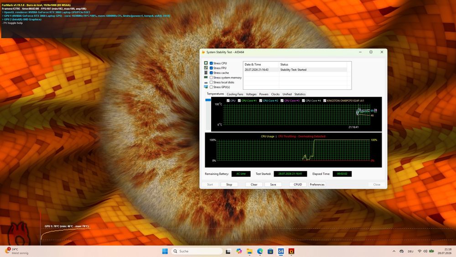Open the Clocks tab
This screenshot has height=257, width=456.
[x=275, y=94]
